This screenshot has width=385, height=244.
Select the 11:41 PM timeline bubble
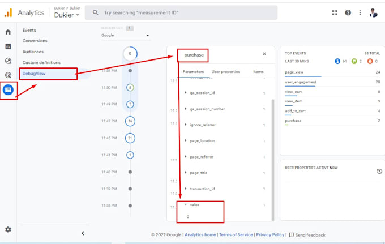pos(130,155)
